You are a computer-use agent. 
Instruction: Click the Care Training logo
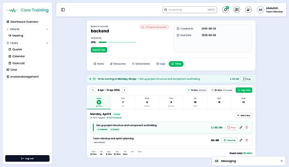click(x=27, y=10)
